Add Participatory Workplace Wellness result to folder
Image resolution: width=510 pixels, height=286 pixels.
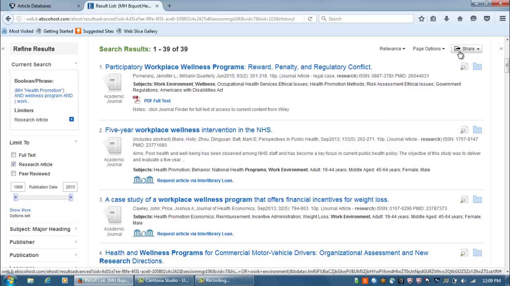tap(477, 67)
